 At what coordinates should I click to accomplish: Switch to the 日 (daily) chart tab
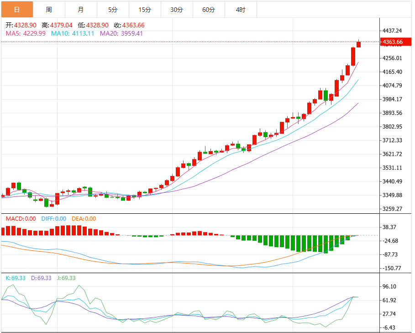coord(17,10)
